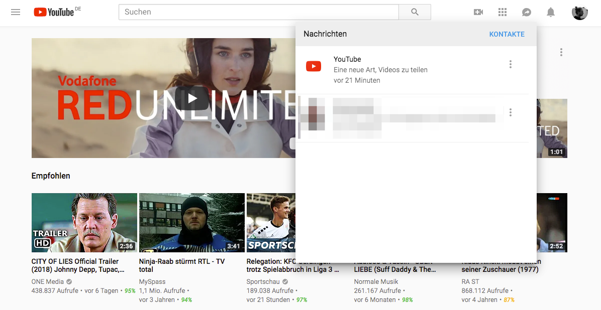Click the '1,1 Mio. Aufrufe' view count

[162, 291]
